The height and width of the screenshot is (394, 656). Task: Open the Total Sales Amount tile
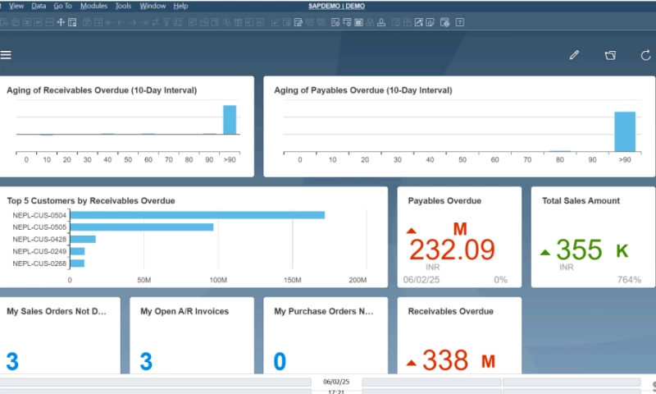tap(591, 236)
